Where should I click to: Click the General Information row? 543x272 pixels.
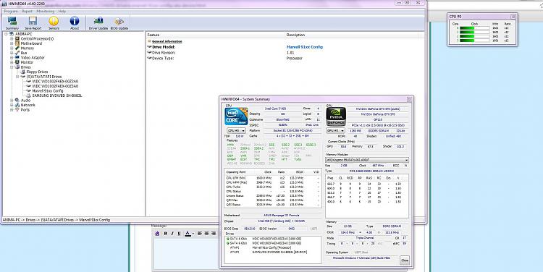coord(167,41)
